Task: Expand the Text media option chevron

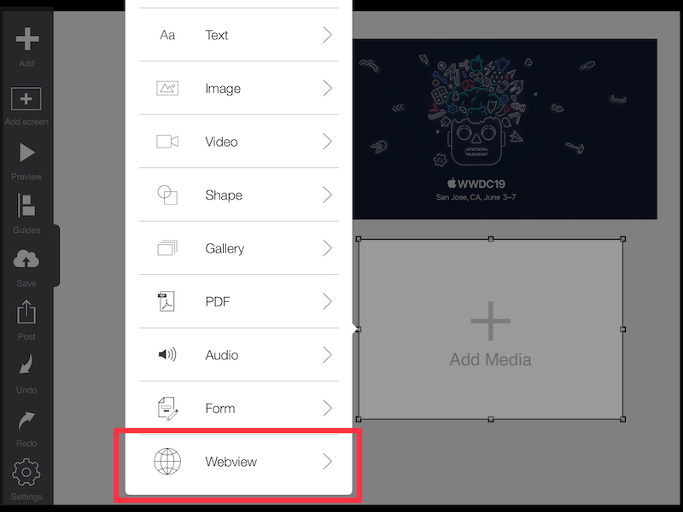Action: click(x=327, y=35)
